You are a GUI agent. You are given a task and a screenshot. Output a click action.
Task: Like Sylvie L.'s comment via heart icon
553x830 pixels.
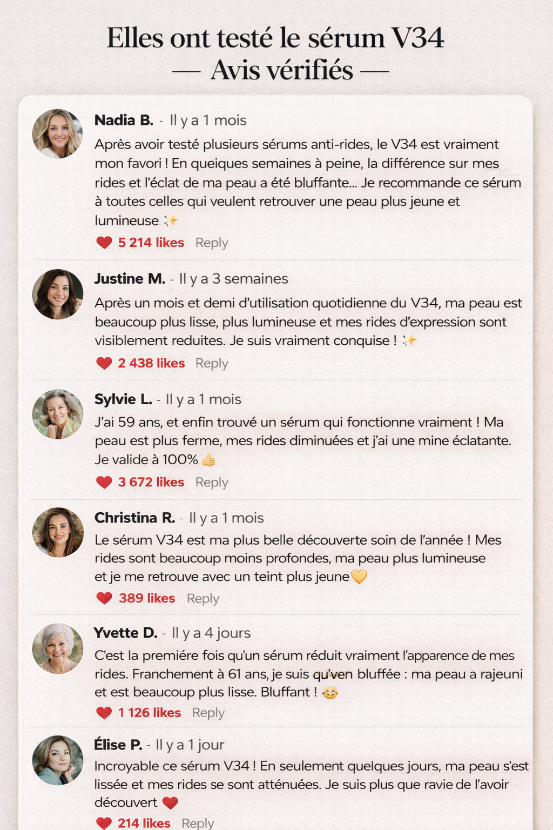(104, 482)
